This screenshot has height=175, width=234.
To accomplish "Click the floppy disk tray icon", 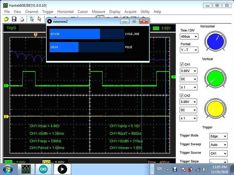I will click(x=175, y=169).
